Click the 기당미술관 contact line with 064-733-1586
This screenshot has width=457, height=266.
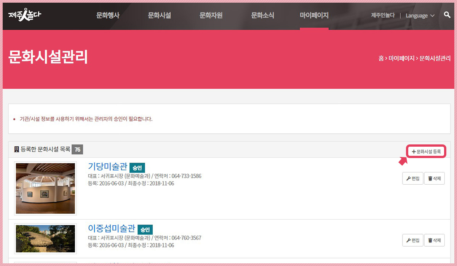point(145,176)
